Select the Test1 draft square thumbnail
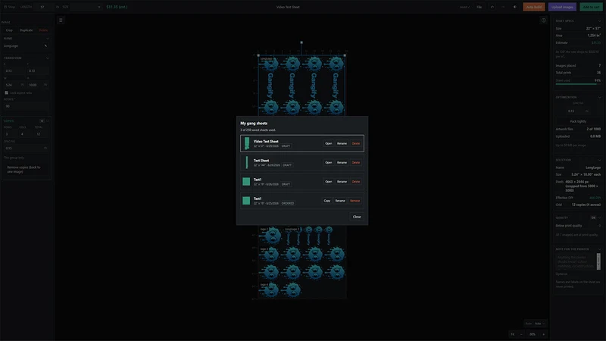Screen dimensions: 606x341 [x=246, y=181]
